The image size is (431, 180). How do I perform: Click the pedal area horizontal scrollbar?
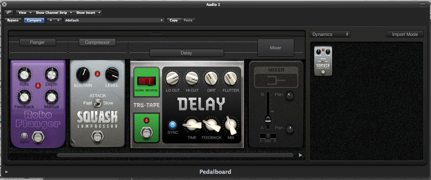click(x=176, y=155)
